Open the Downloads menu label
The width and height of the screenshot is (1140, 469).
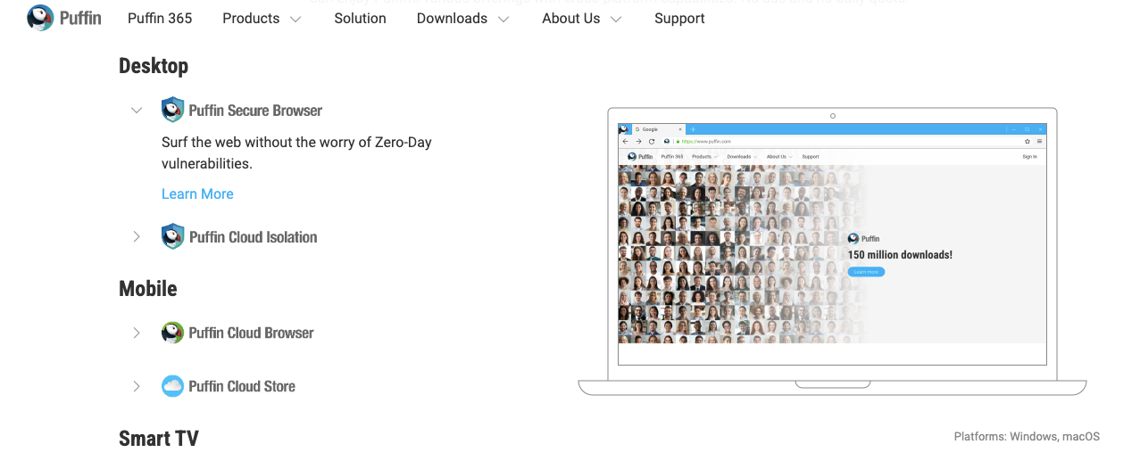[x=452, y=18]
